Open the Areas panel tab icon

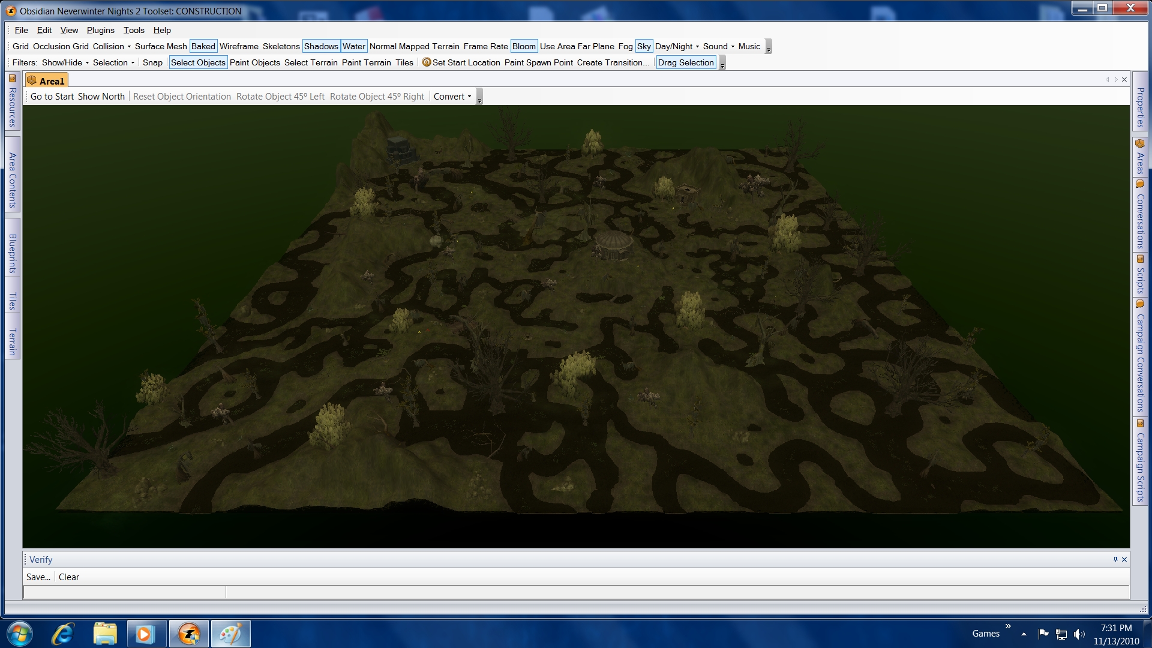click(x=1140, y=143)
